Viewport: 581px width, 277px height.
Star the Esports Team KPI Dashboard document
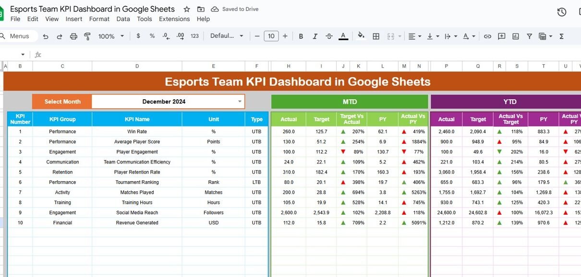tap(187, 9)
